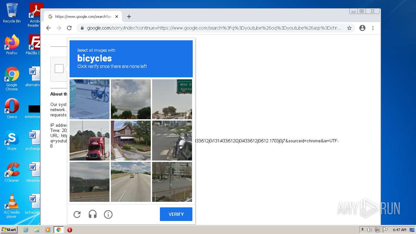This screenshot has width=416, height=234.
Task: Open the jackagain Word document on desktop
Action: pyautogui.click(x=33, y=204)
